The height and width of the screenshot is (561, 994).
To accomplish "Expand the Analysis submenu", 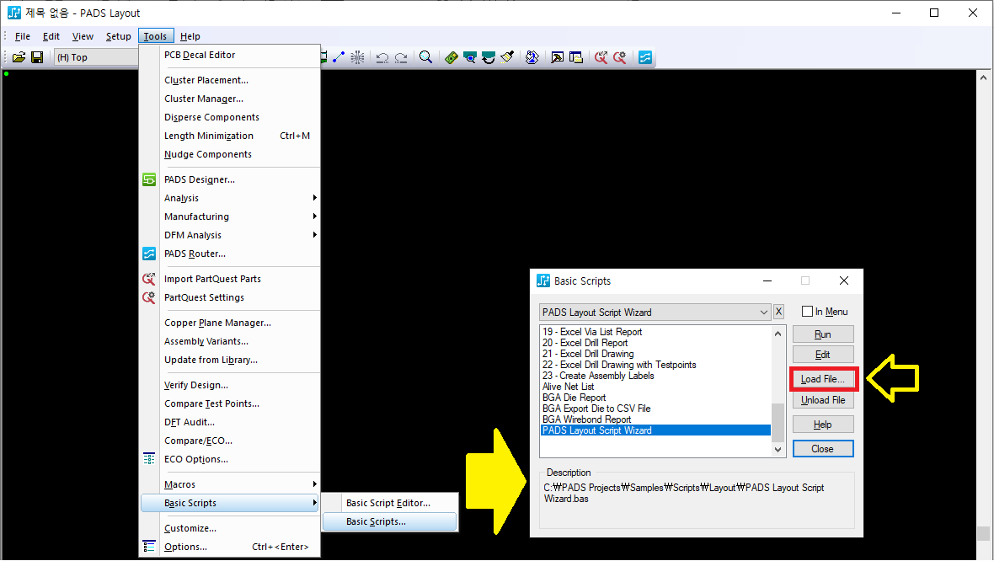I will click(x=229, y=198).
